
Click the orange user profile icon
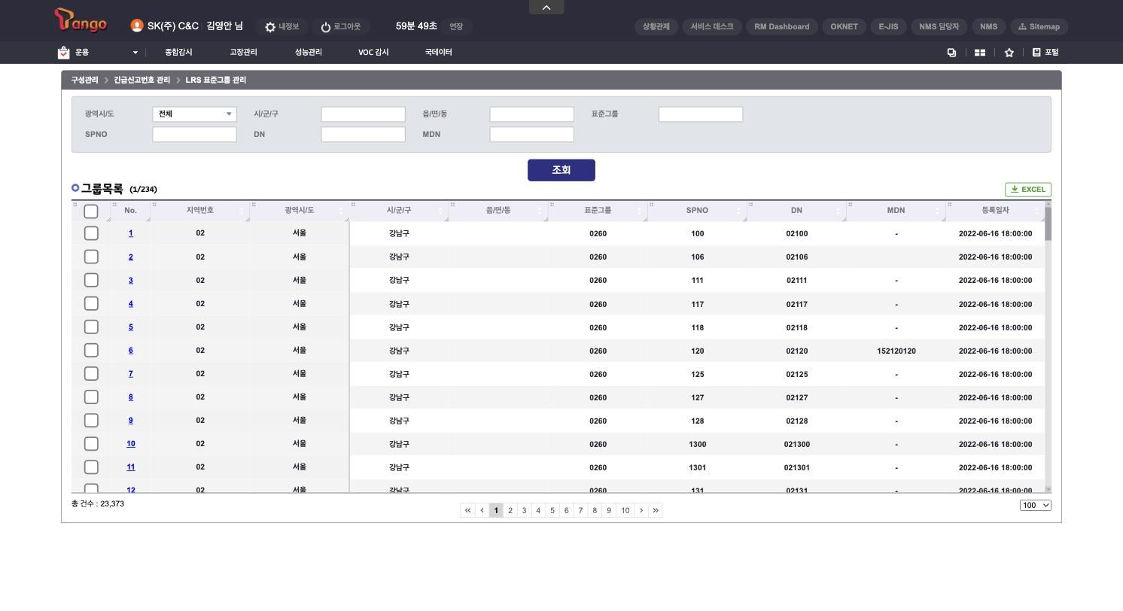tap(136, 26)
